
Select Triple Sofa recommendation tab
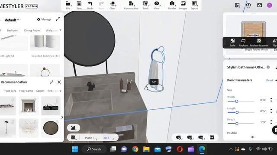10,91
